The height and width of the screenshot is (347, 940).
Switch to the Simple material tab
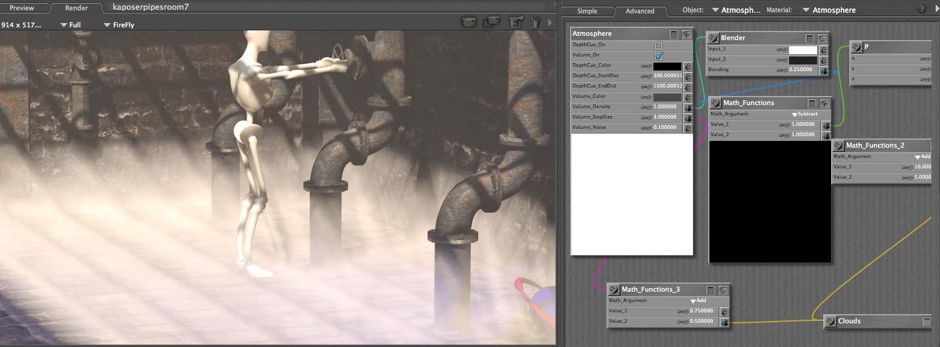click(x=587, y=11)
